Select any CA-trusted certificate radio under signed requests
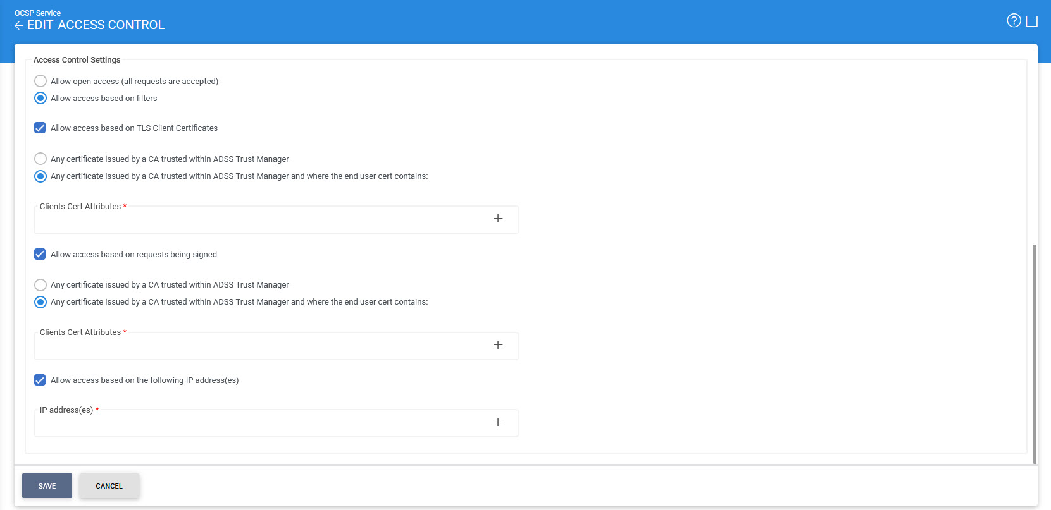Viewport: 1051px width, 510px height. tap(40, 284)
